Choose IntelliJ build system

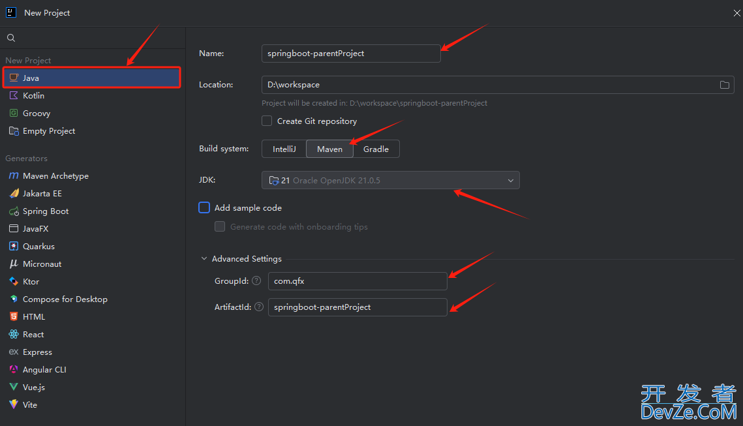point(284,149)
